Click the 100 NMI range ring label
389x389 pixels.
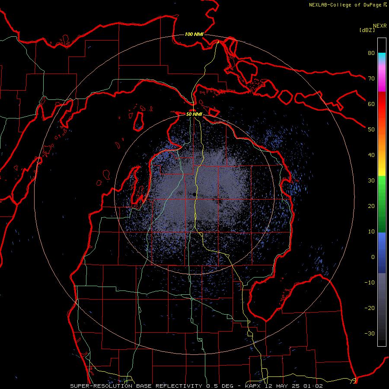[x=194, y=34]
